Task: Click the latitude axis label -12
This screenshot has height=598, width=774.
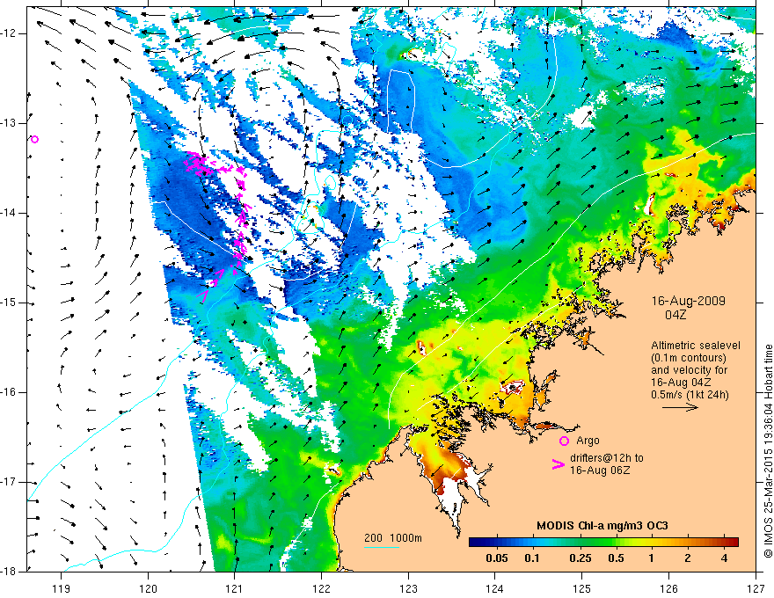Action: tap(9, 33)
